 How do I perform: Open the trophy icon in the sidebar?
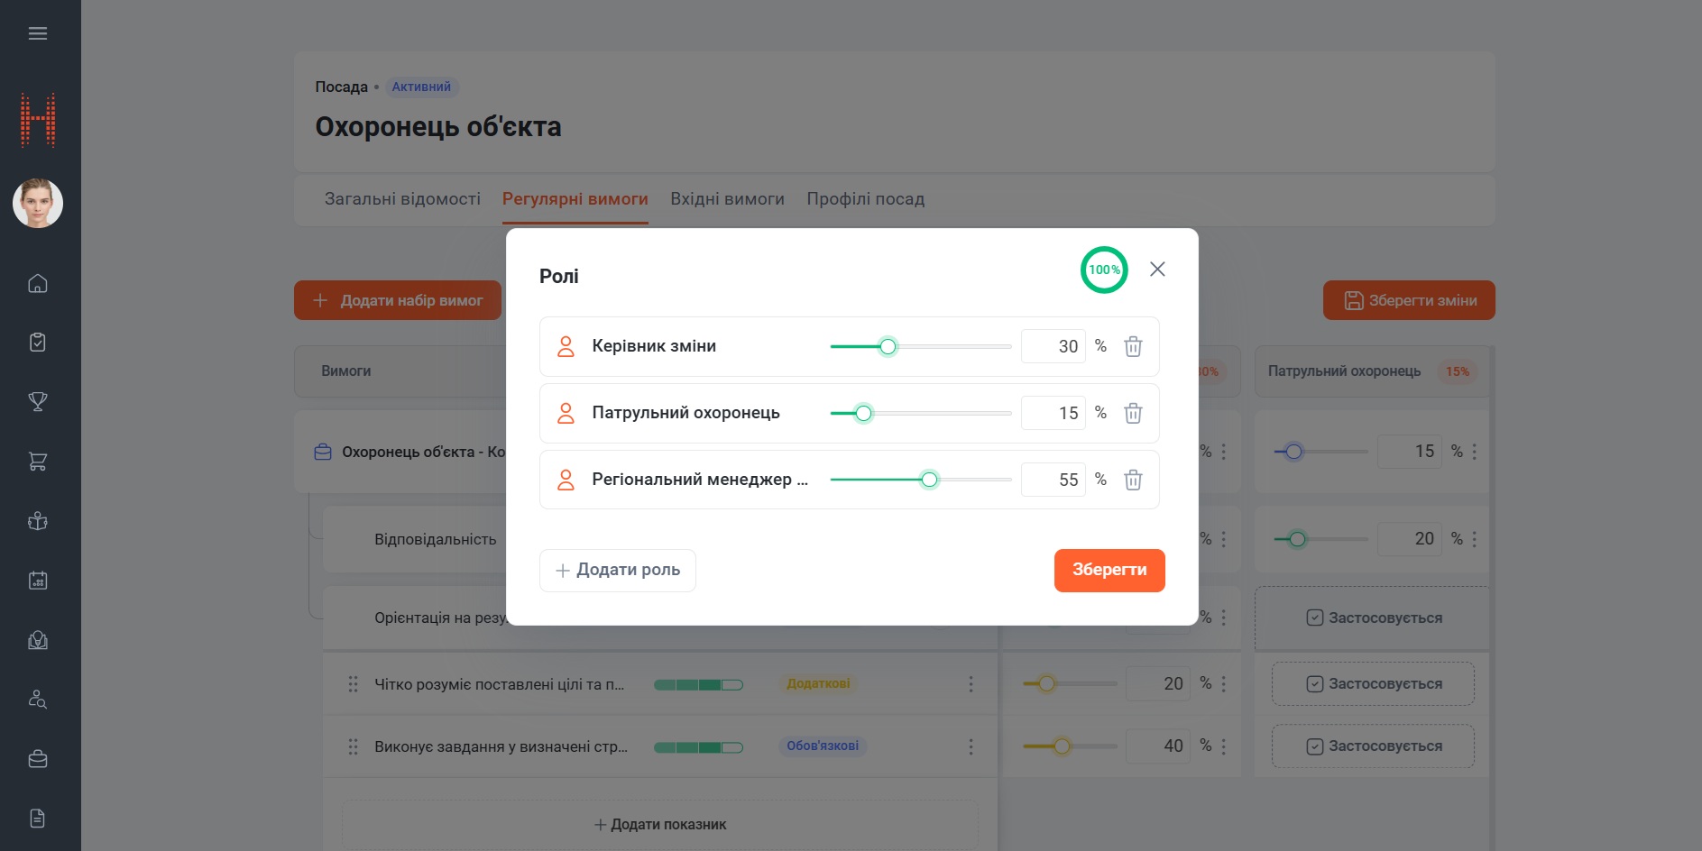[38, 402]
